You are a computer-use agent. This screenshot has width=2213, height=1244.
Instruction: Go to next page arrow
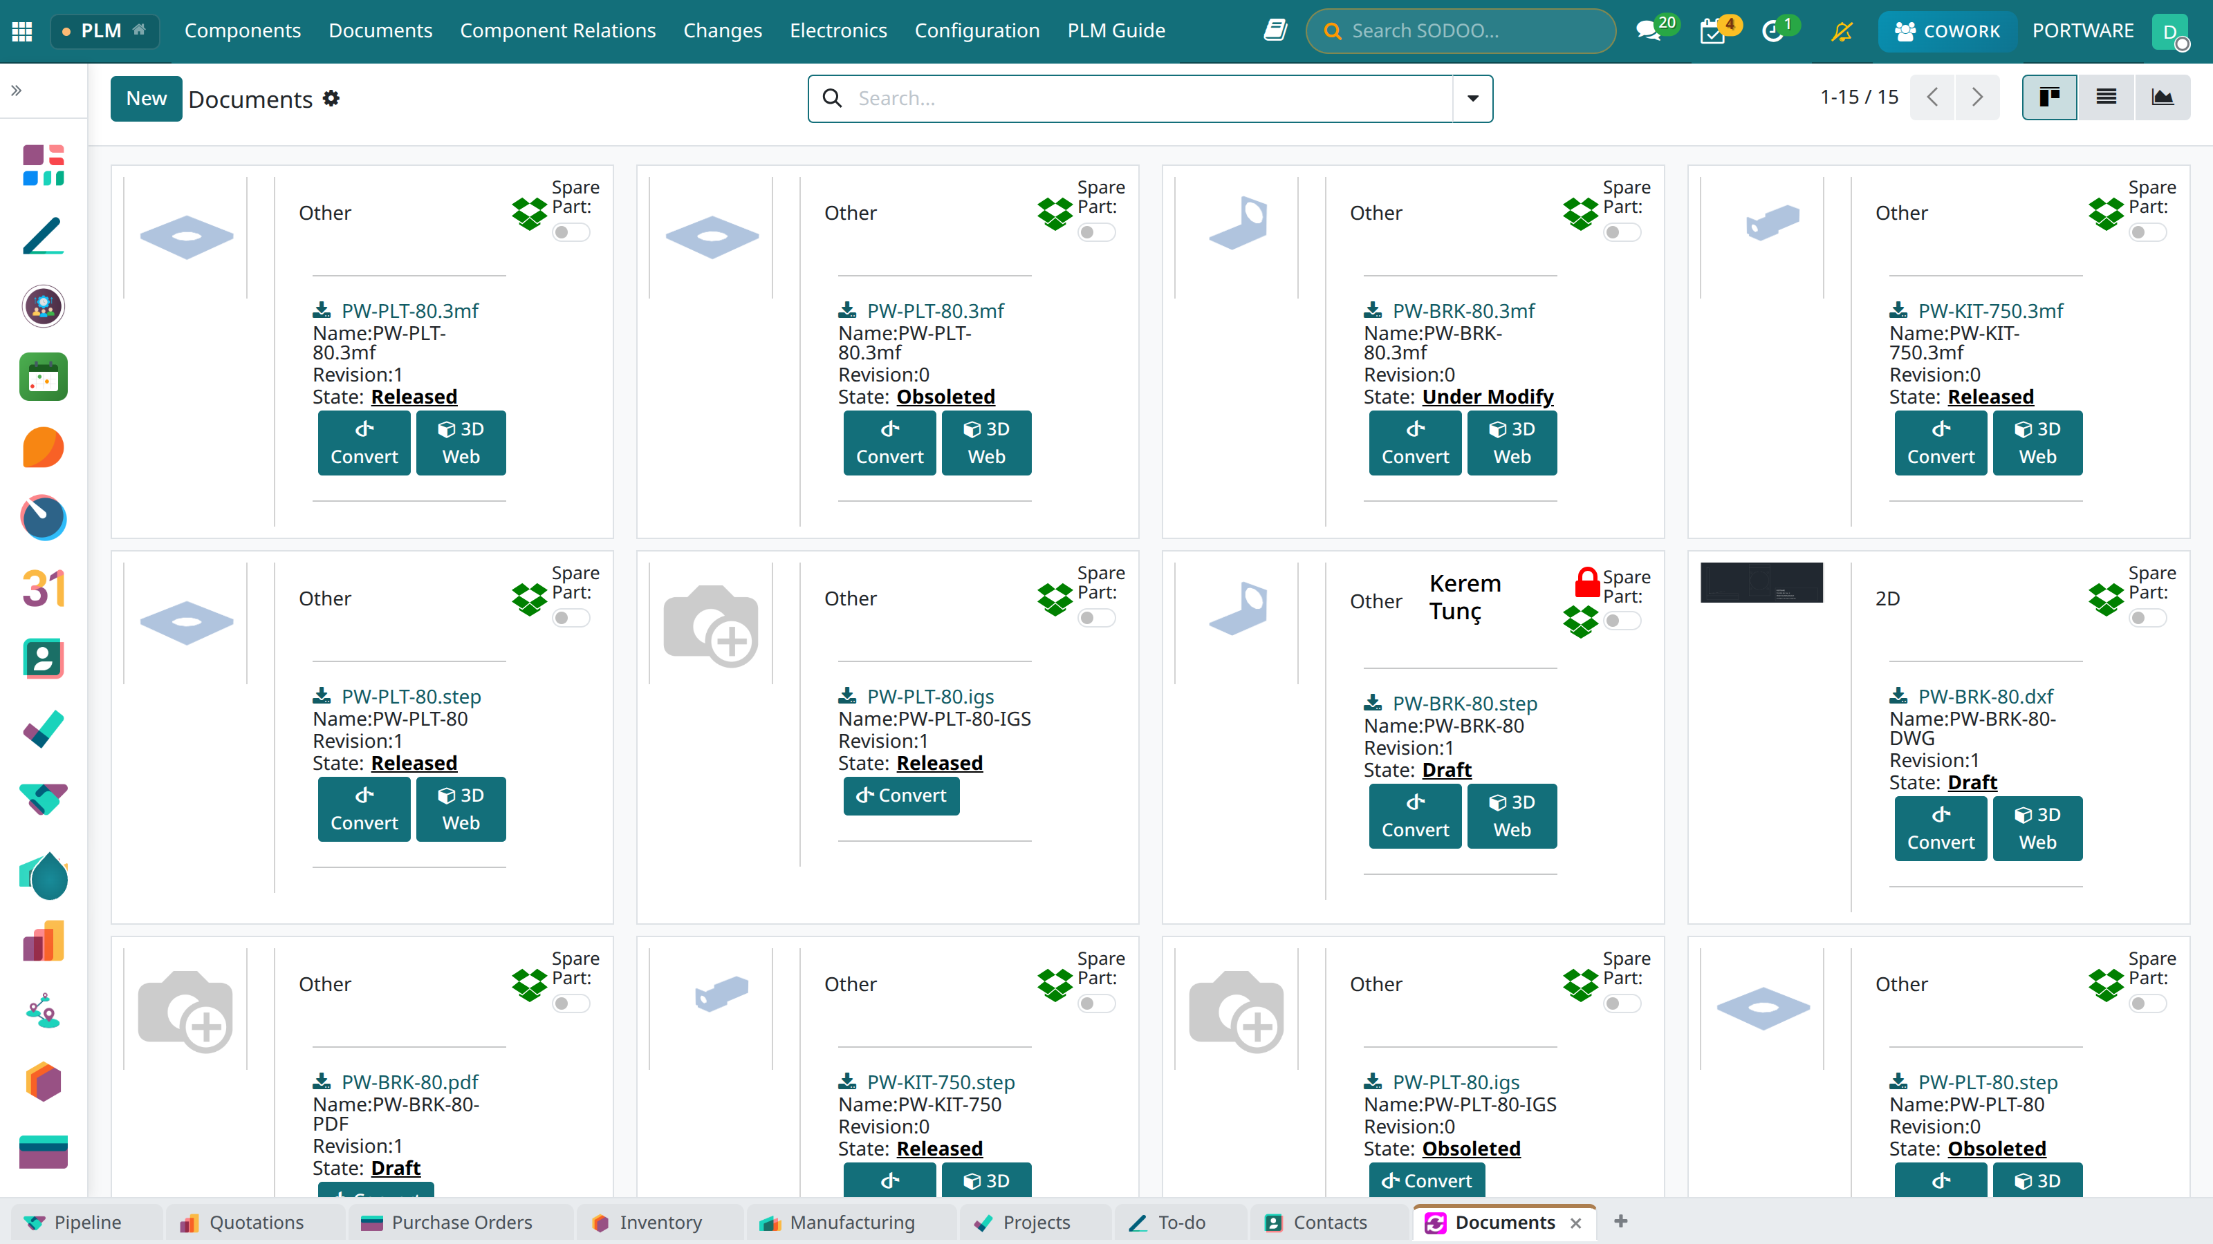click(x=1976, y=97)
